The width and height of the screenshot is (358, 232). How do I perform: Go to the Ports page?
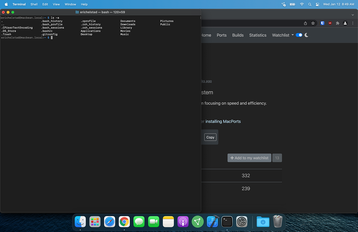(222, 35)
